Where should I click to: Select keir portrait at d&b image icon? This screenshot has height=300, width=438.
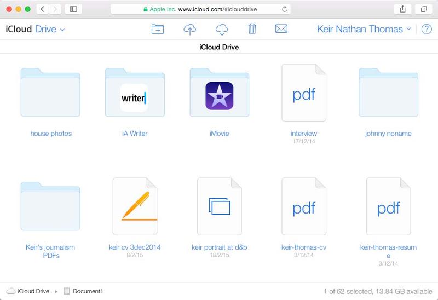click(220, 206)
